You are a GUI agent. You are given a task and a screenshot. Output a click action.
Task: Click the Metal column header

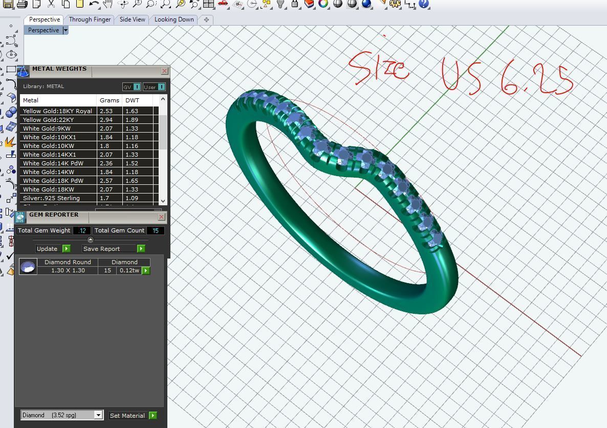pyautogui.click(x=58, y=100)
